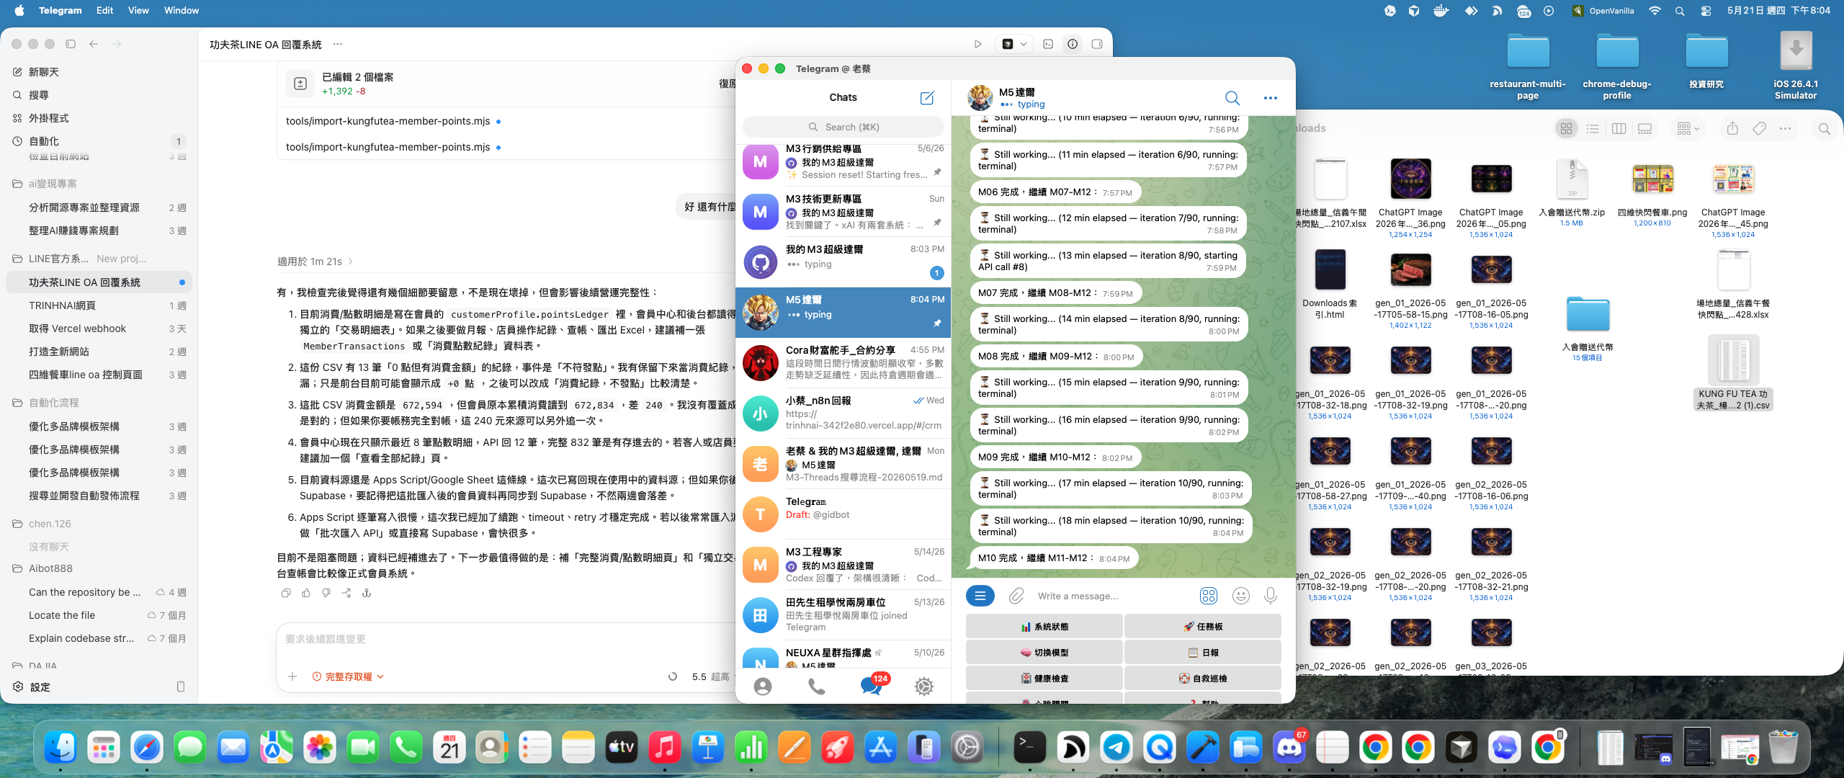Screen dimensions: 1844x778
Task: Toggle the bot keyboard grid icon
Action: [1209, 596]
